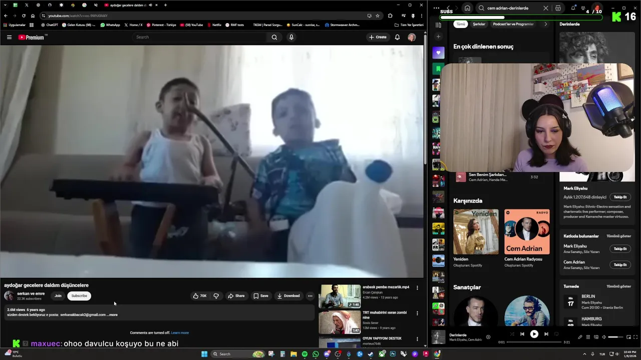Image resolution: width=641 pixels, height=360 pixels.
Task: Open the HAMBURG tour date entry
Action: coord(597,322)
